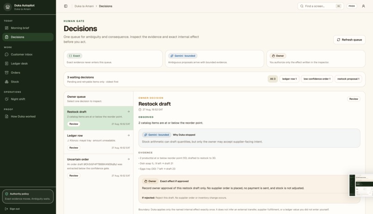Click the Stock icon in sidebar
Image resolution: width=373 pixels, height=214 pixels.
[x=6, y=82]
